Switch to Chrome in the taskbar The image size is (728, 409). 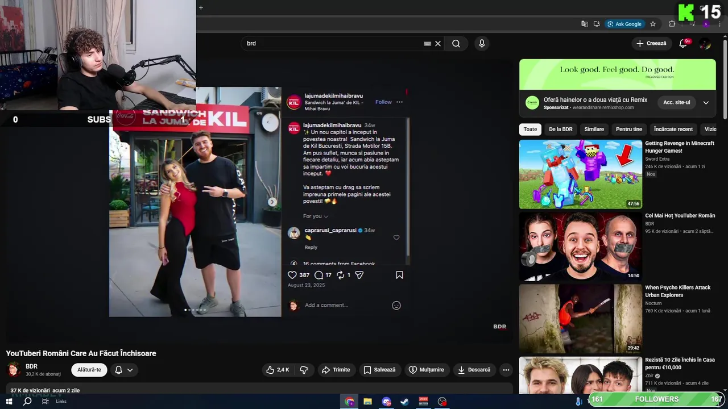[349, 402]
